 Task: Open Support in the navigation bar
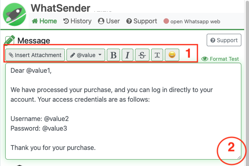pyautogui.click(x=141, y=21)
